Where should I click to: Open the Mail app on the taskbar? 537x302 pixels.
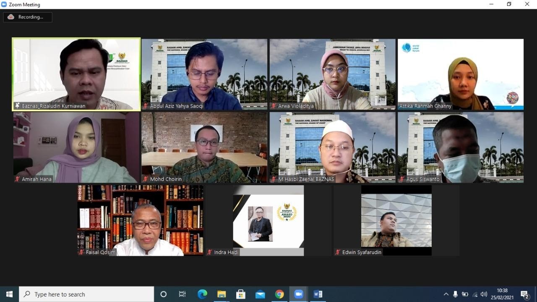click(260, 294)
